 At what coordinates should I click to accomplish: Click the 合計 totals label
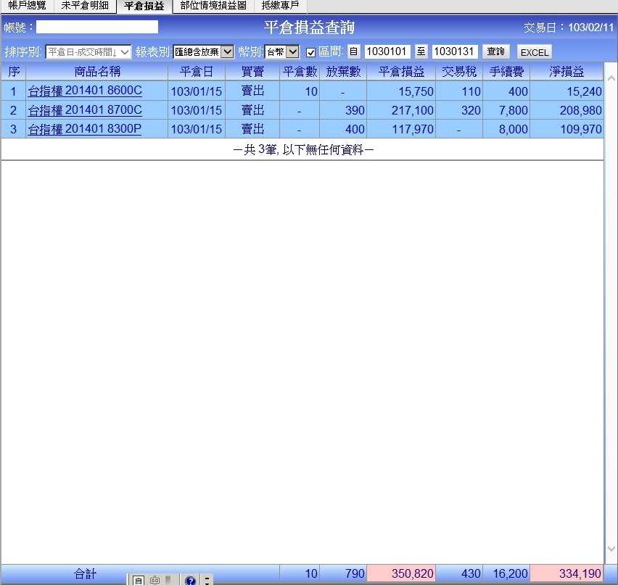pos(85,573)
